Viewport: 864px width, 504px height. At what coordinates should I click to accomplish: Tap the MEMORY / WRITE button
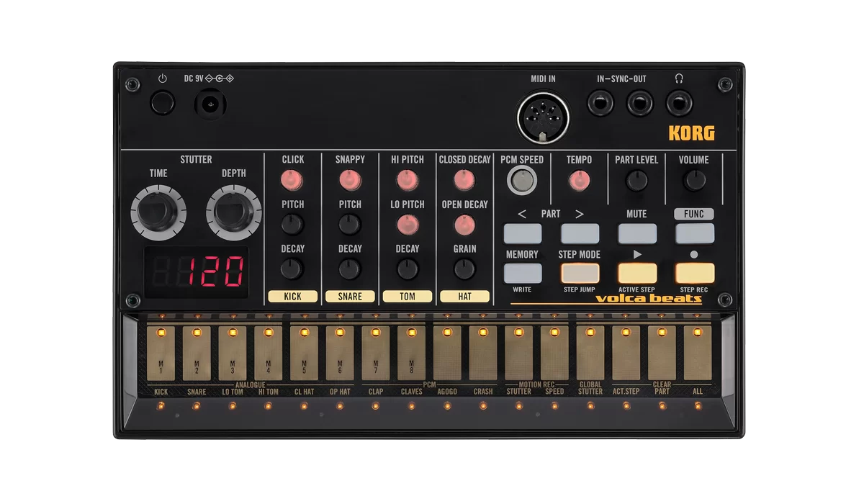pos(523,274)
